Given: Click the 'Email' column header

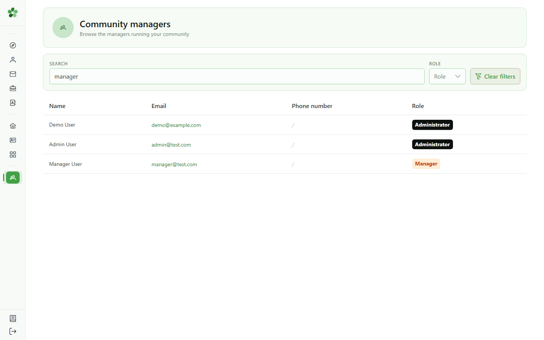Looking at the screenshot, I should tap(159, 106).
